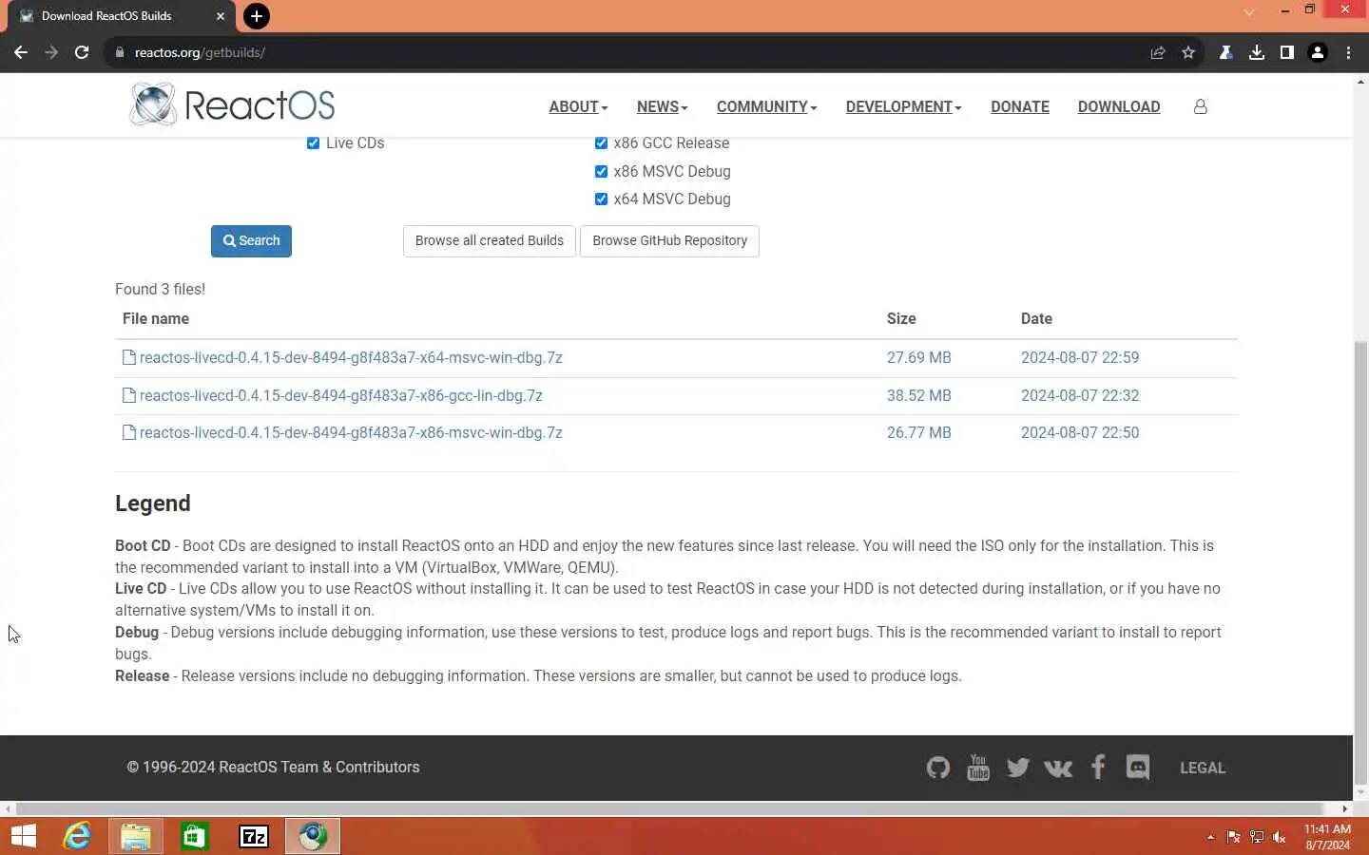Open the Discord icon in footer
The image size is (1369, 855).
(x=1138, y=767)
